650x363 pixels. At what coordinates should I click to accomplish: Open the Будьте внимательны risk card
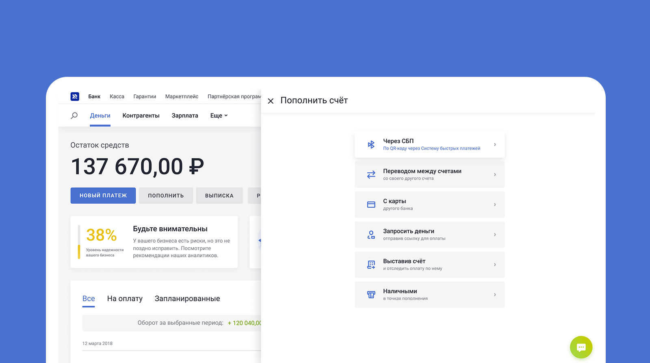[154, 242]
